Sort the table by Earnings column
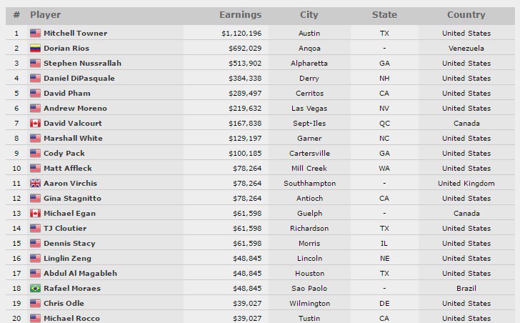520x323 pixels. click(240, 14)
